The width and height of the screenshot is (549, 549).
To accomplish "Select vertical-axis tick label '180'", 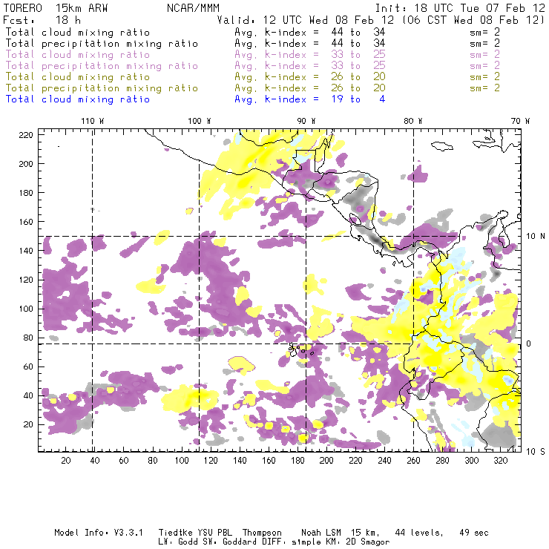I will coord(26,193).
